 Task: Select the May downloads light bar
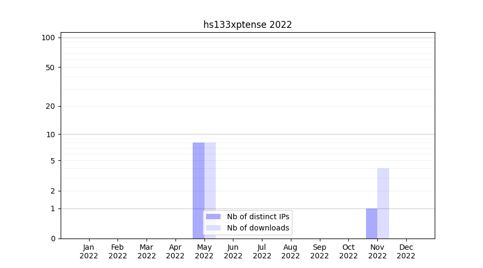[x=210, y=177]
